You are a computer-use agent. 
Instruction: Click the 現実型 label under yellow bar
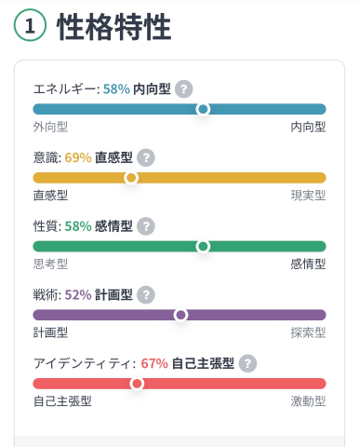pos(308,196)
